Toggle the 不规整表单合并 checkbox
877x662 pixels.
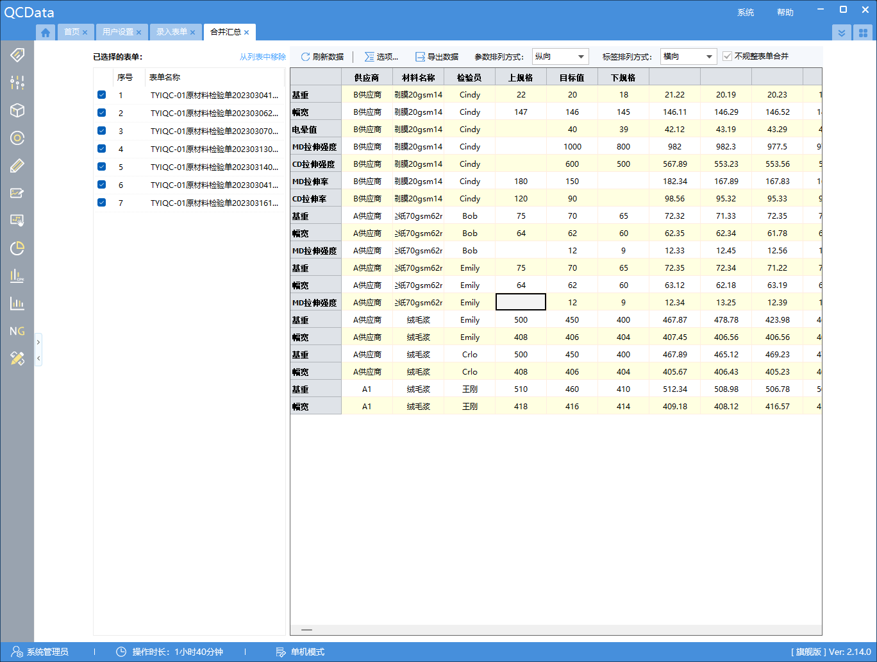click(727, 56)
